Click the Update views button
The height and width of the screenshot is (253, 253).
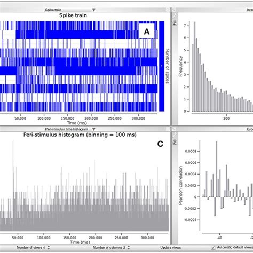[x=170, y=248]
